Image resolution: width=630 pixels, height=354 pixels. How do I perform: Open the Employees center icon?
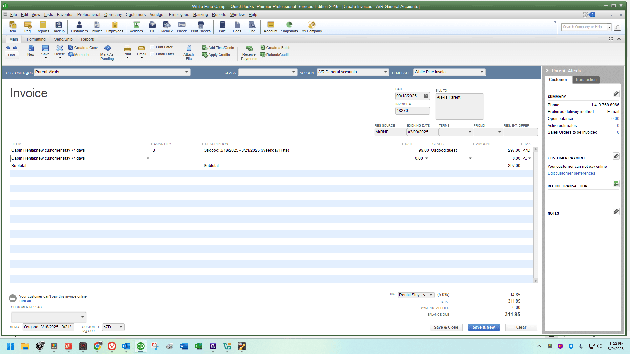[x=115, y=27]
